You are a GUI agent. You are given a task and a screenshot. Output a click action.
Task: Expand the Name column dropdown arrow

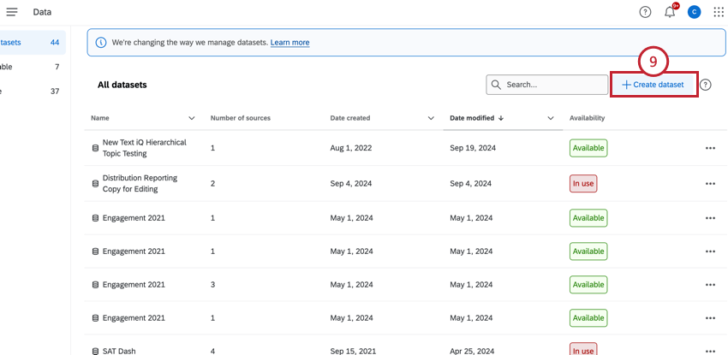[x=192, y=118]
